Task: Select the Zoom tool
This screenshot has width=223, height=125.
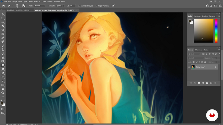Action: coord(3,93)
